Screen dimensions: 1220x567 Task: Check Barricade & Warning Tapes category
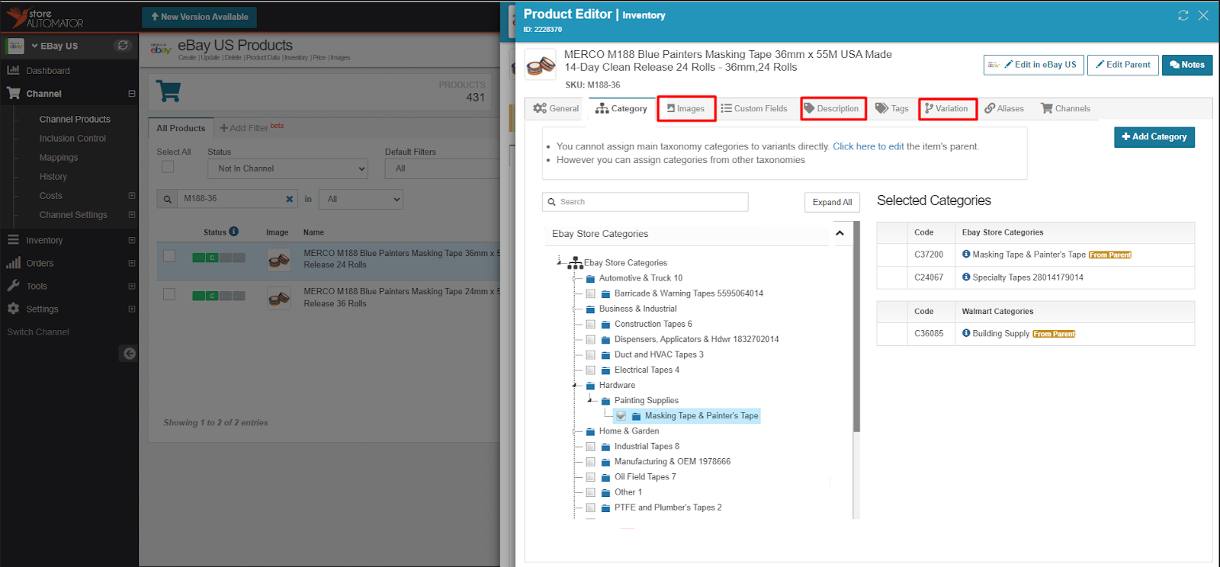[x=590, y=293]
